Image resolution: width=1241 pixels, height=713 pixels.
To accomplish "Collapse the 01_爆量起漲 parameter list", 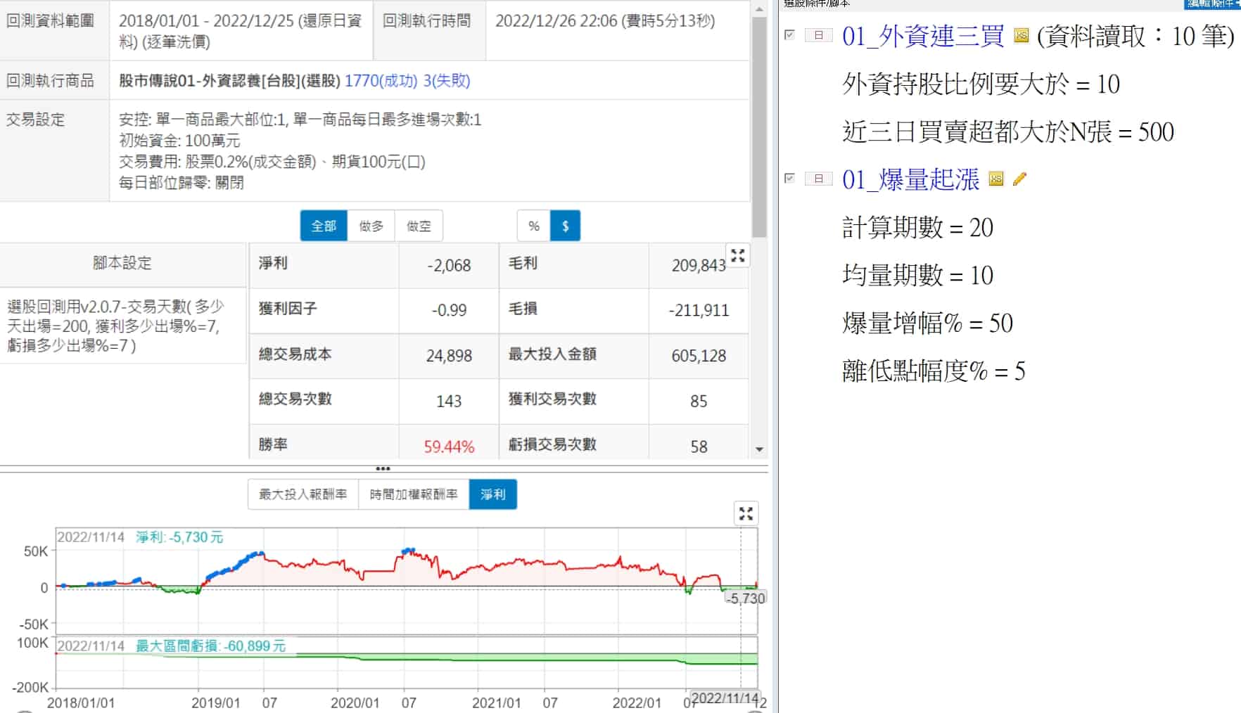I will (818, 179).
